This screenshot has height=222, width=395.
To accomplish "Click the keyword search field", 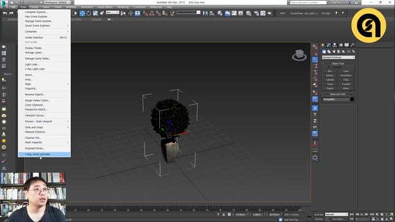I will [308, 2].
